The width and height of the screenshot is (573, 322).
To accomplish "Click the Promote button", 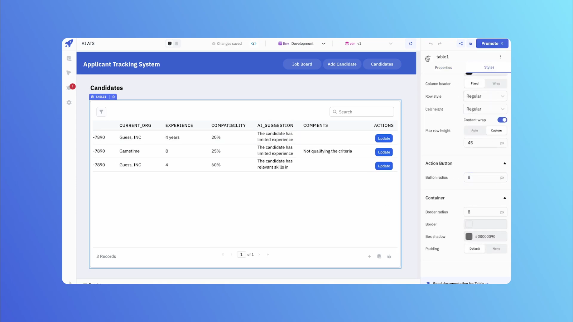I will point(492,43).
